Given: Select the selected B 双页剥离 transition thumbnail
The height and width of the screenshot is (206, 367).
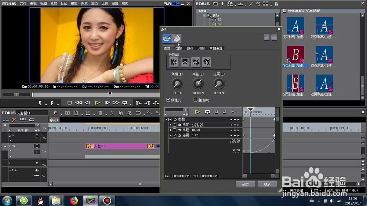Looking at the screenshot, I should click(295, 55).
